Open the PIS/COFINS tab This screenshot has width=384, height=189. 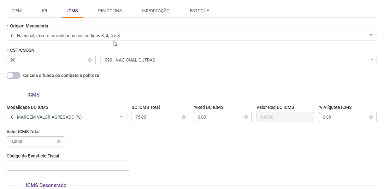tap(110, 11)
